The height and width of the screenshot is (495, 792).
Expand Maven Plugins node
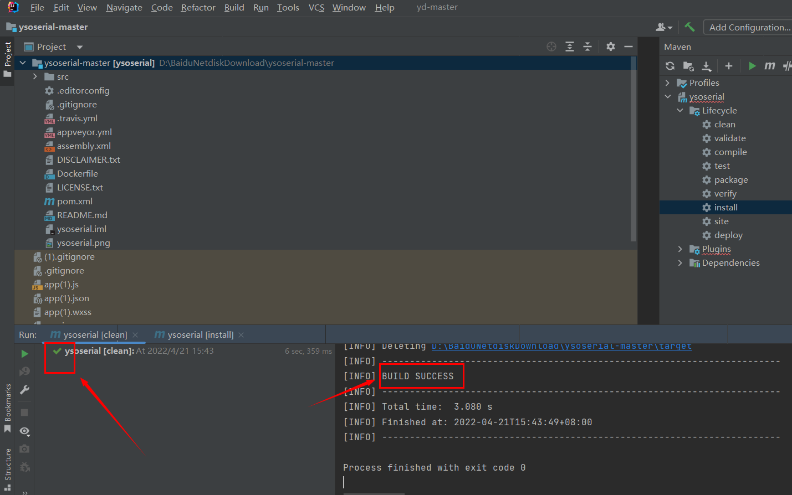[680, 249]
